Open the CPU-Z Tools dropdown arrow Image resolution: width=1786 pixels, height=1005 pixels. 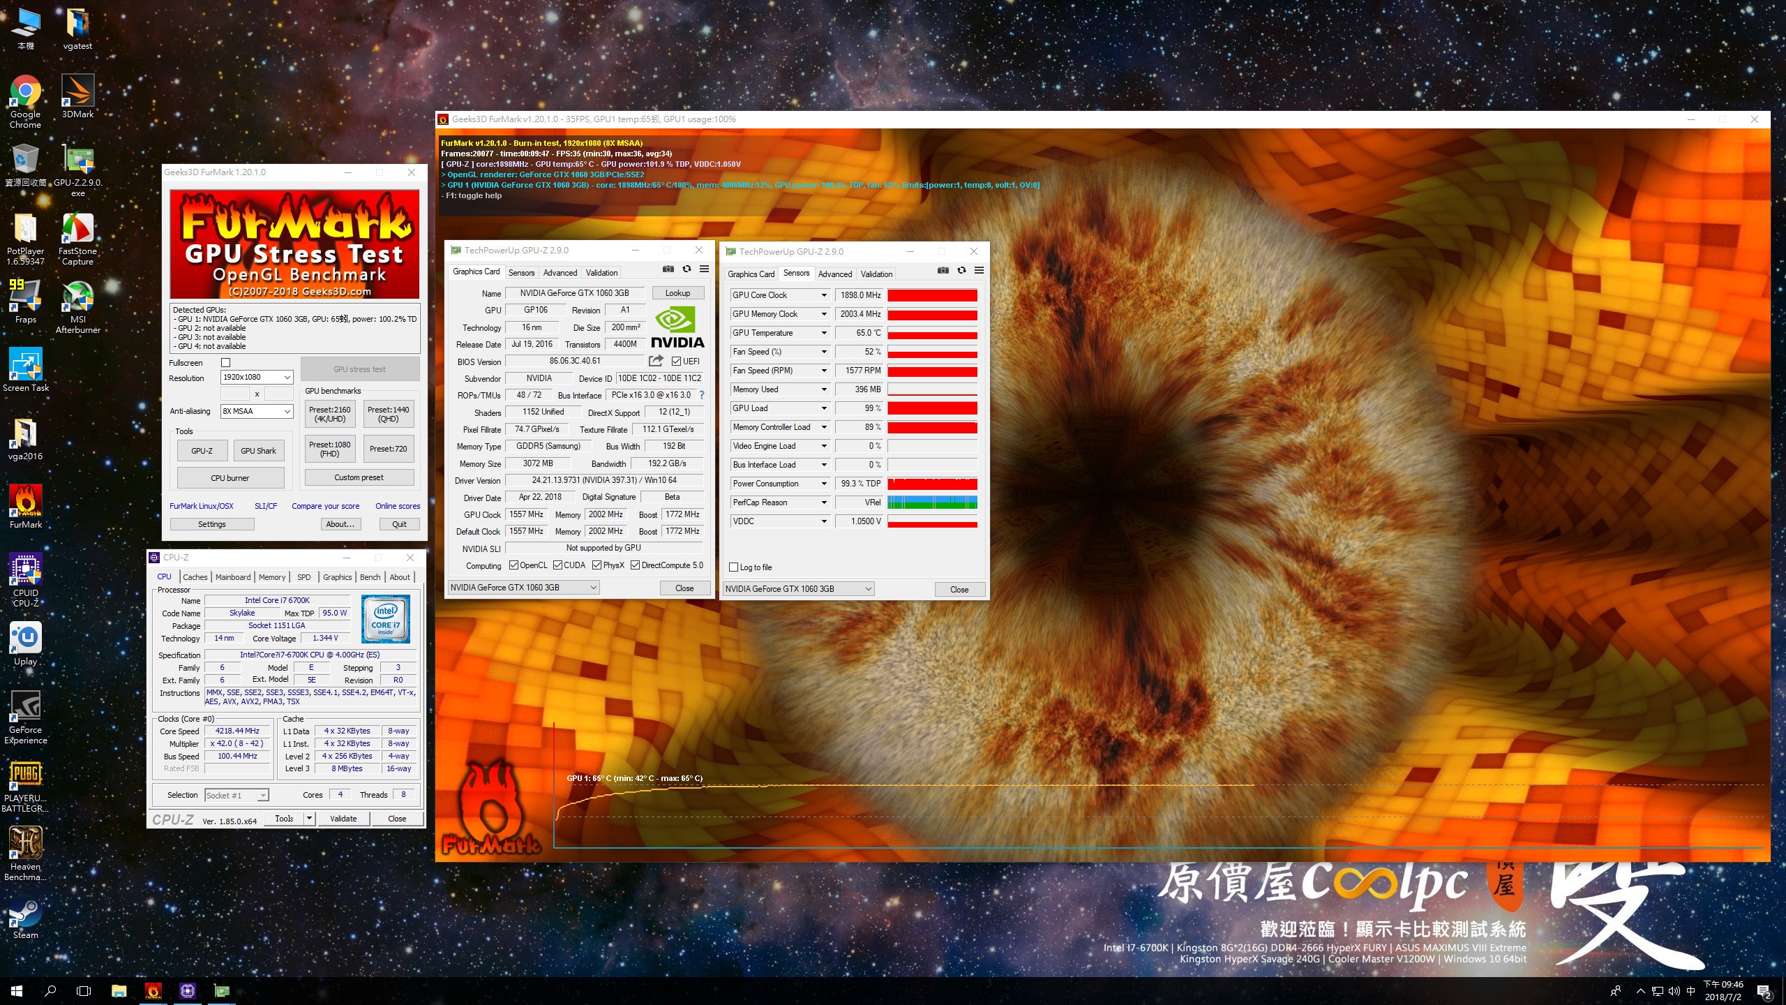(x=309, y=819)
